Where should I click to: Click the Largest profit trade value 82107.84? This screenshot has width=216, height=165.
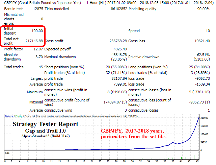tap(117, 78)
